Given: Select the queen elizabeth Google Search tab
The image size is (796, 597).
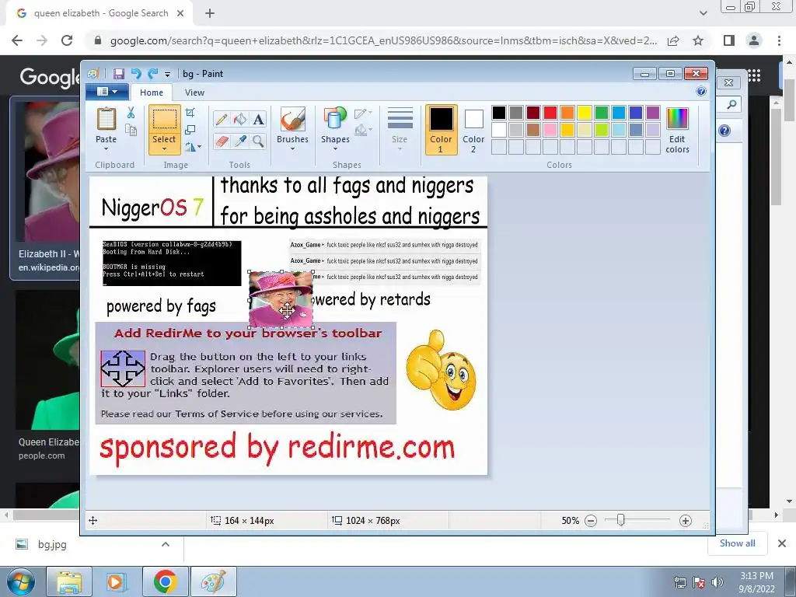Looking at the screenshot, I should [x=100, y=14].
